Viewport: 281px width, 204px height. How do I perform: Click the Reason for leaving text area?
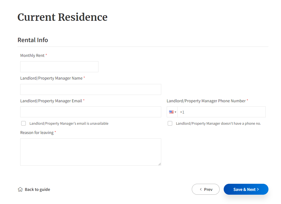coord(91,152)
